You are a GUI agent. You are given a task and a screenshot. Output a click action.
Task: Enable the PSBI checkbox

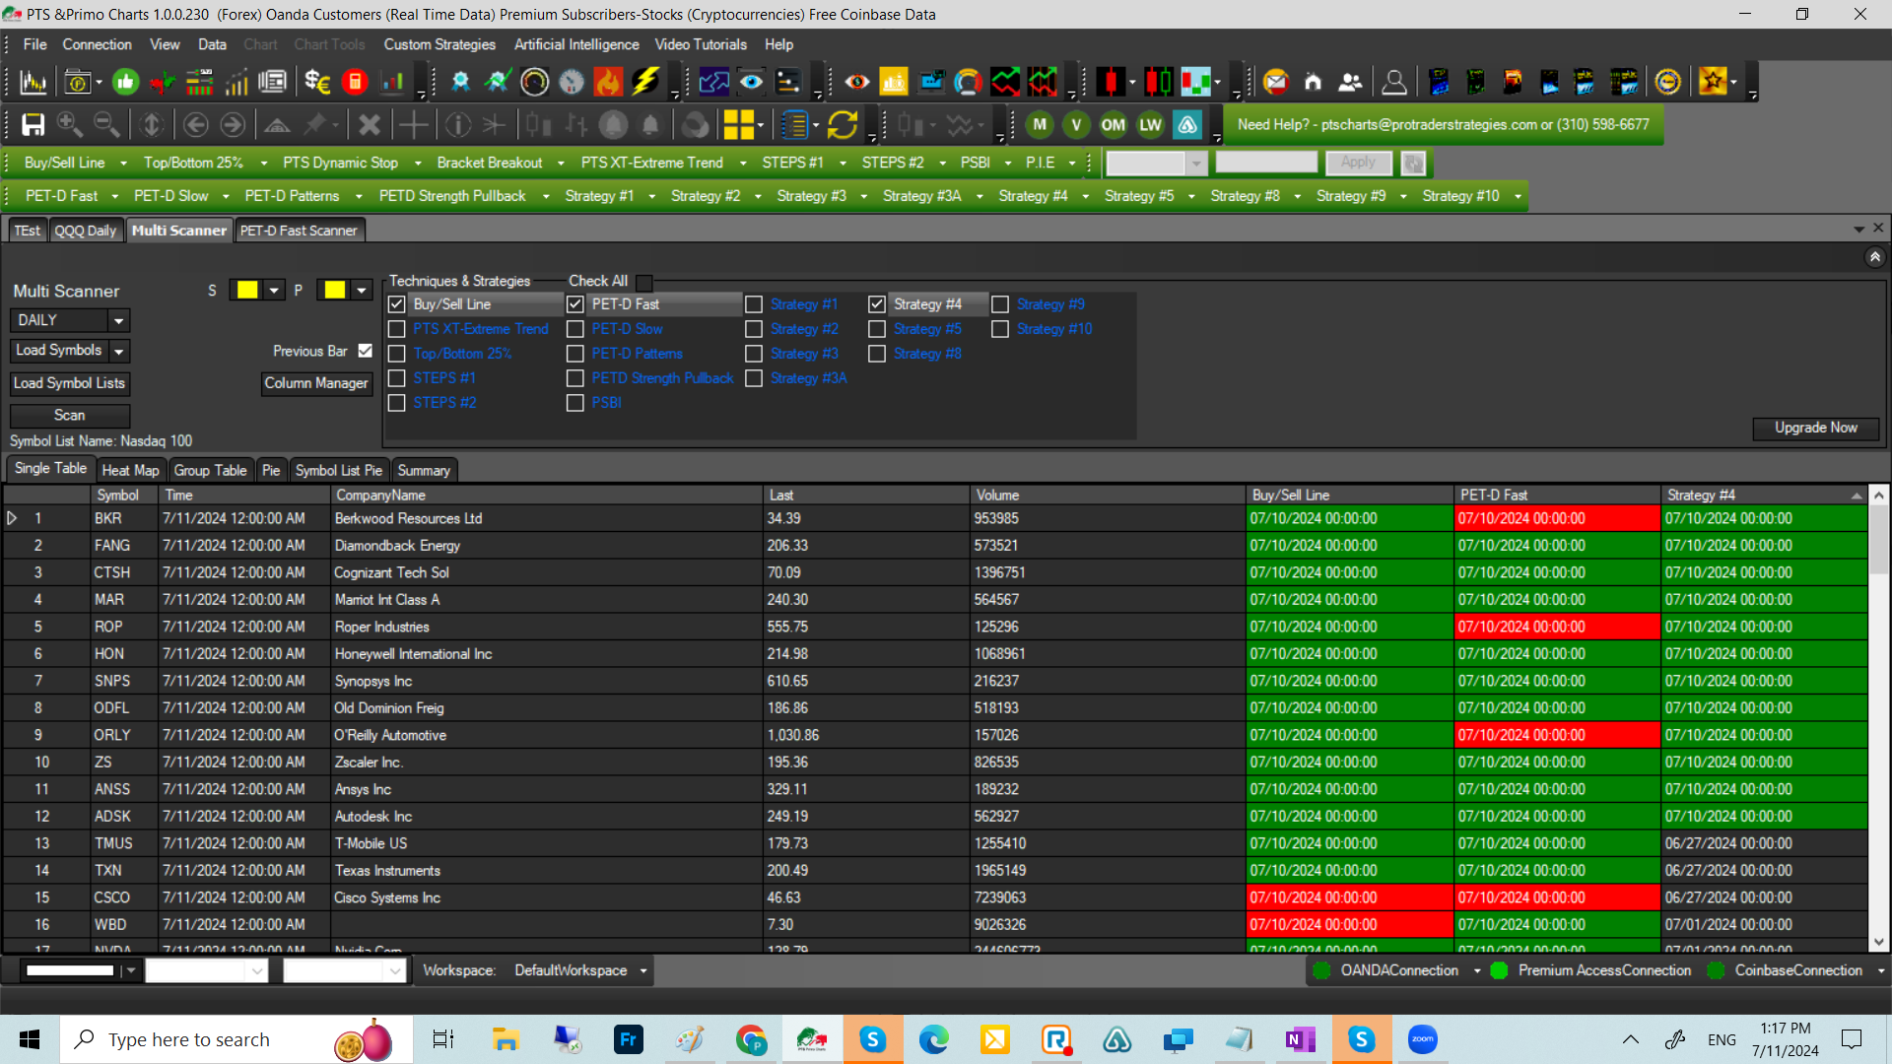tap(575, 403)
